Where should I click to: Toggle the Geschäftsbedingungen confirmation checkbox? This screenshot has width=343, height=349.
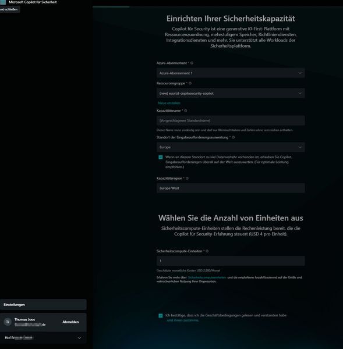coord(161,316)
